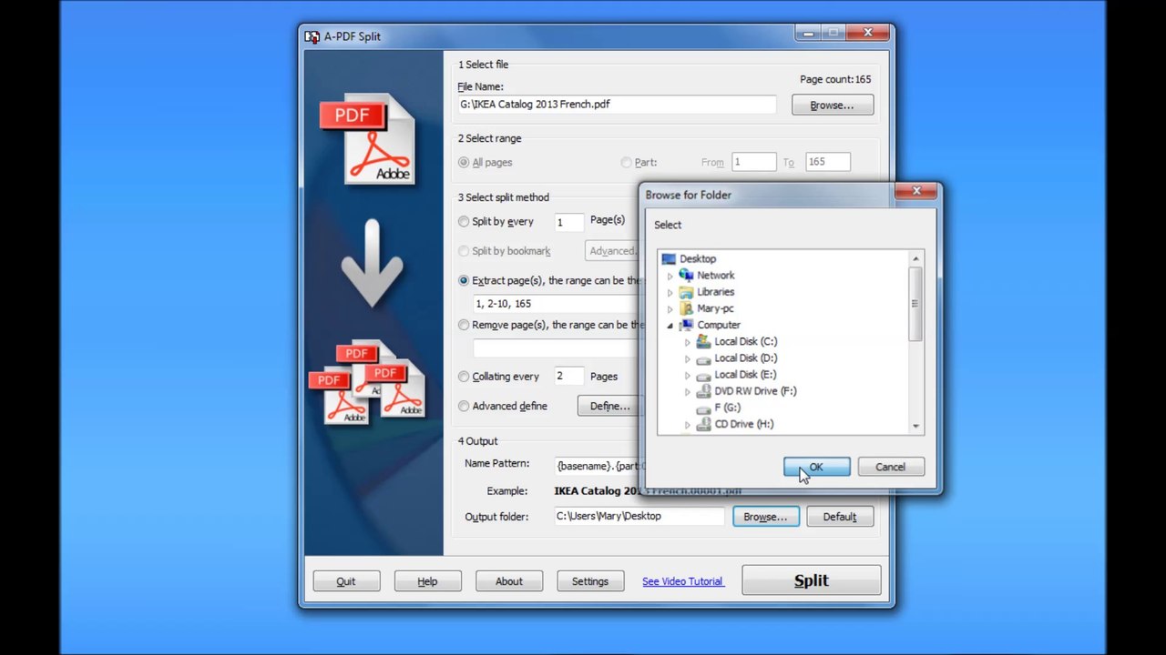Viewport: 1166px width, 655px height.
Task: Confirm folder selection with OK
Action: pyautogui.click(x=817, y=467)
